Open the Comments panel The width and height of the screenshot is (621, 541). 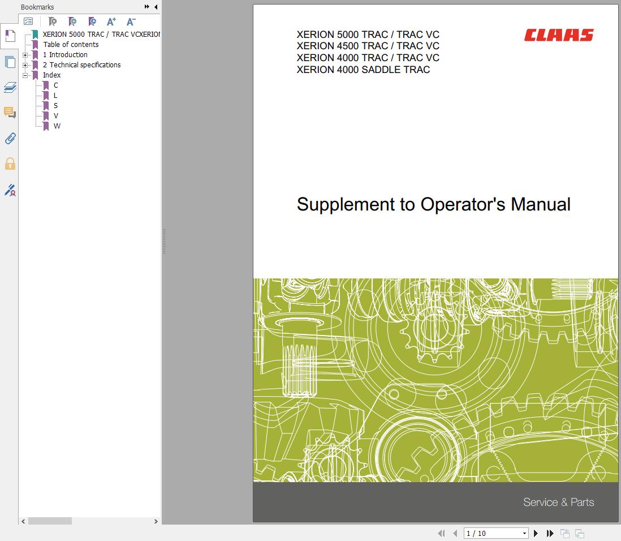[x=10, y=113]
